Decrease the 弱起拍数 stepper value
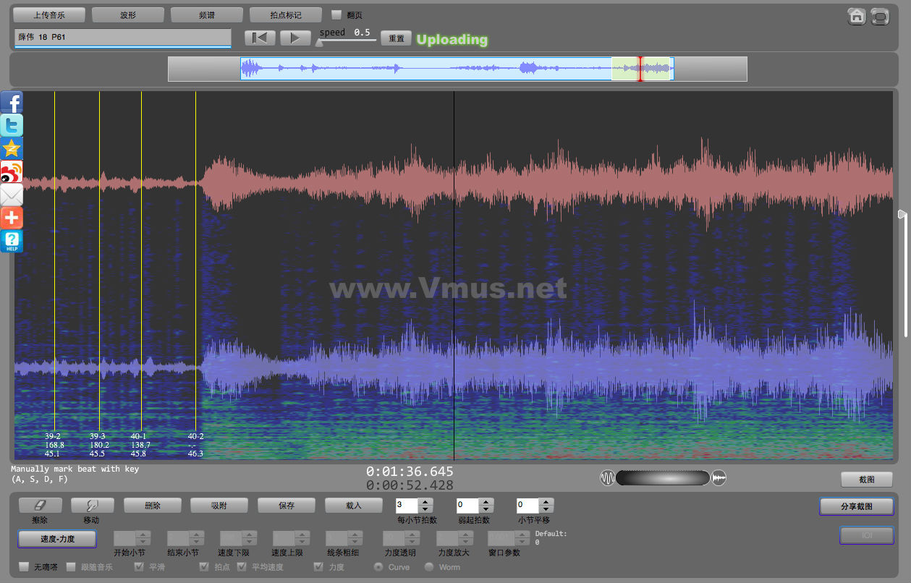The height and width of the screenshot is (583, 911). pyautogui.click(x=486, y=509)
